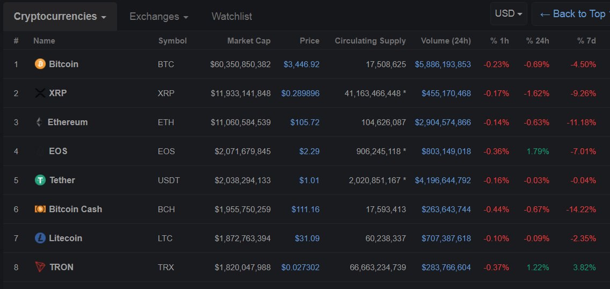This screenshot has height=289, width=610.
Task: Select Ethereum market cap $11,060,584,539
Action: coord(241,122)
